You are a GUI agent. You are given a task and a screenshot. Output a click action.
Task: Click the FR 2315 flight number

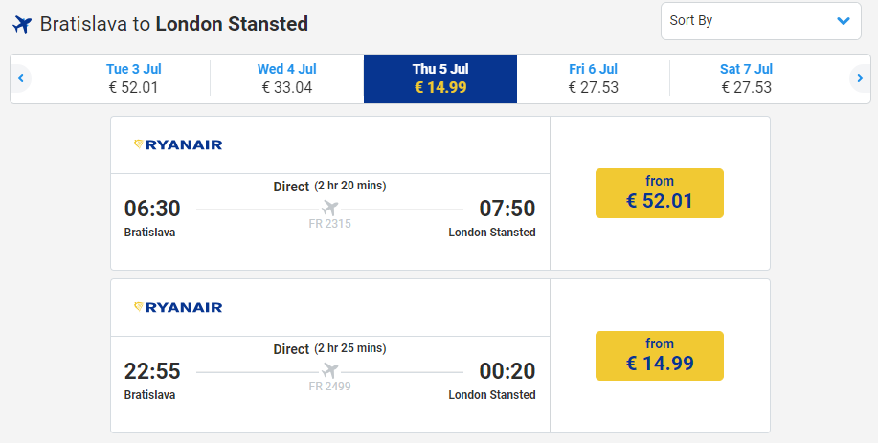tap(330, 224)
